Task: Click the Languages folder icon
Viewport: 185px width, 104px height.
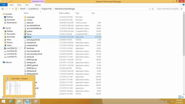Action: 25,17
